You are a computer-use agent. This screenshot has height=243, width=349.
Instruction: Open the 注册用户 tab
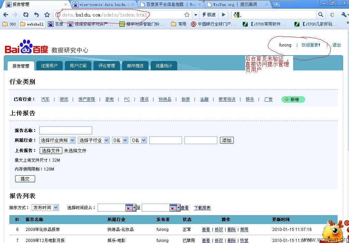(x=49, y=65)
